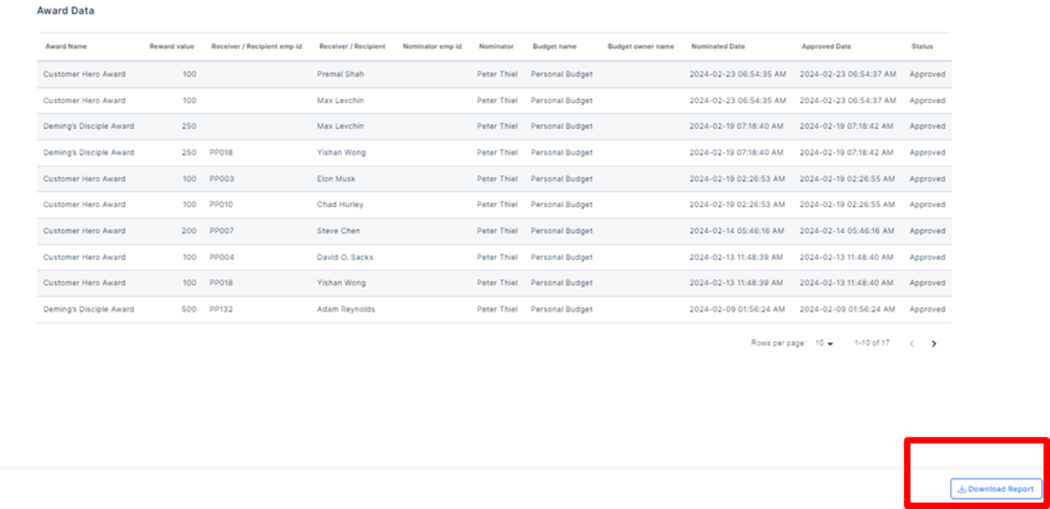Click Max Levchin in the Customer Hero Award row

click(x=340, y=101)
